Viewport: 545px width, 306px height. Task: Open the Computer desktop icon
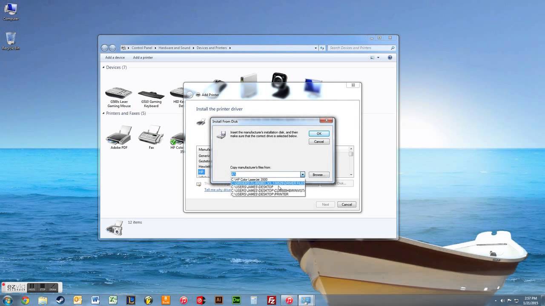(11, 12)
